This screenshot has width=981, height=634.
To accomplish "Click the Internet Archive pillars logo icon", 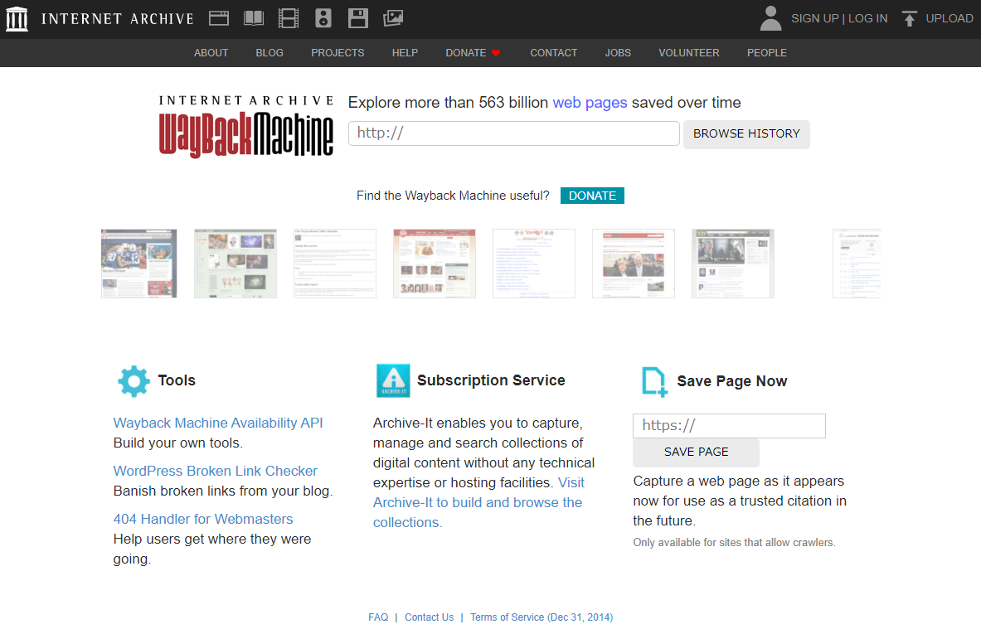I will pyautogui.click(x=17, y=19).
